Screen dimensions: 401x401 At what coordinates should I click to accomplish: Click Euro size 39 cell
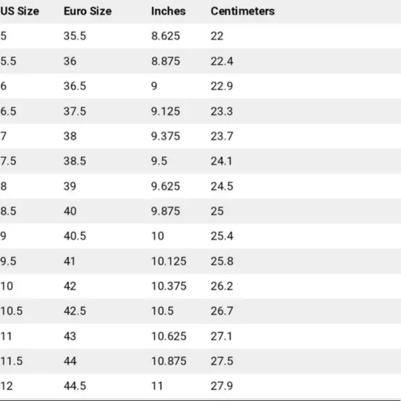tap(70, 186)
